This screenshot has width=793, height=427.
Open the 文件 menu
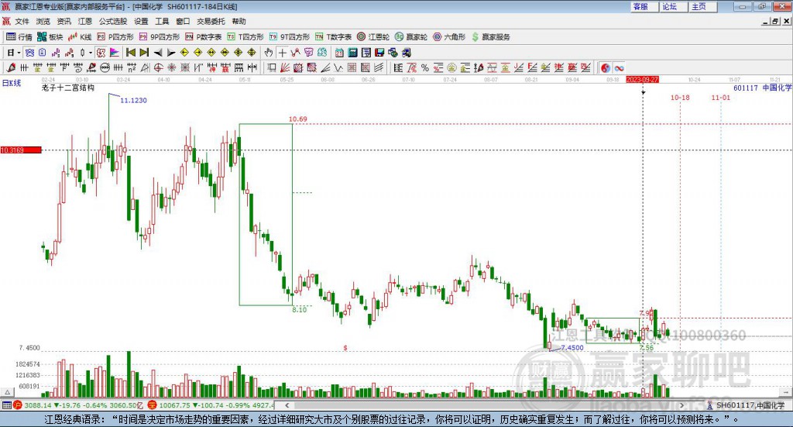pos(22,21)
